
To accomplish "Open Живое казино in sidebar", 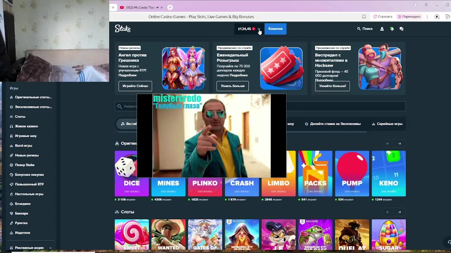I will pos(24,126).
